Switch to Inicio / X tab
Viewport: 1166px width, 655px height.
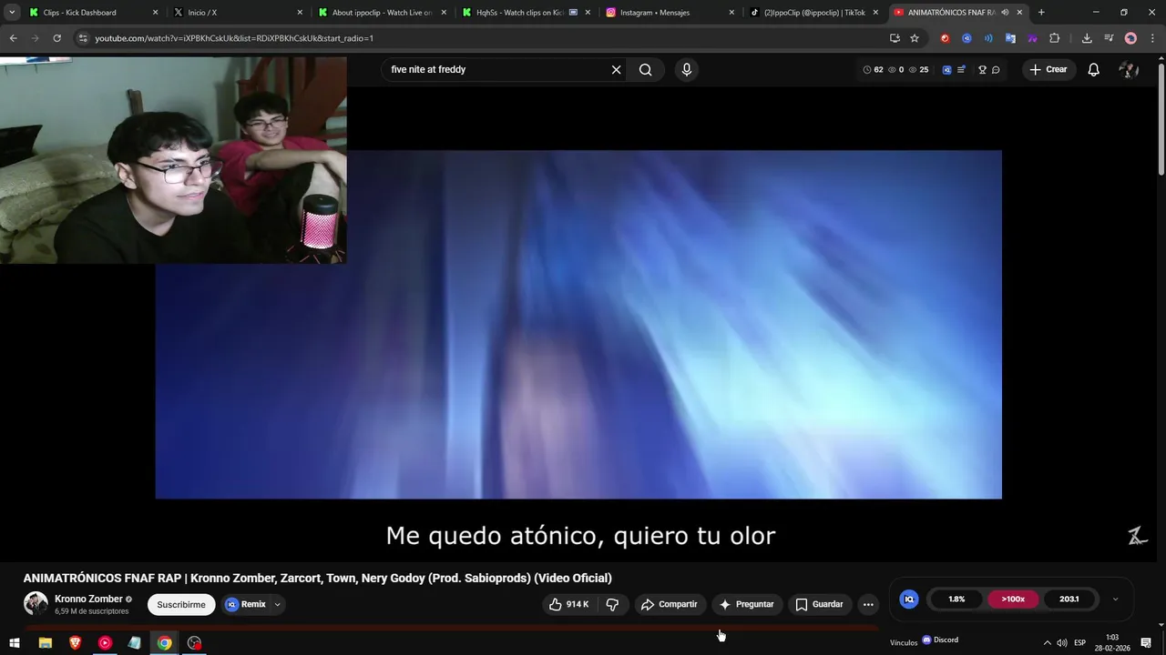tap(237, 13)
